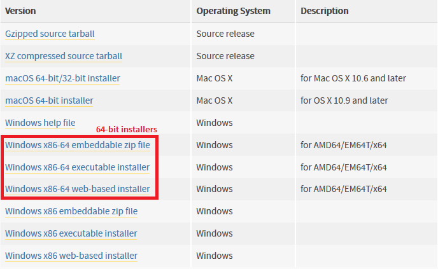The image size is (438, 269).
Task: Select the Windows x86 web-based installer link
Action: (71, 256)
